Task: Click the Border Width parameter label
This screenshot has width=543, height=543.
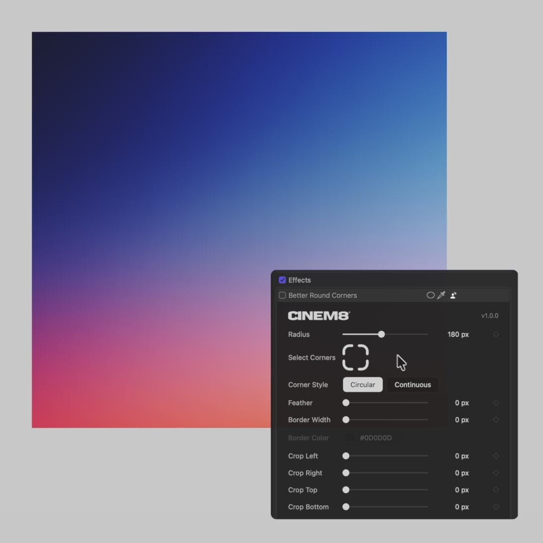Action: coord(309,419)
